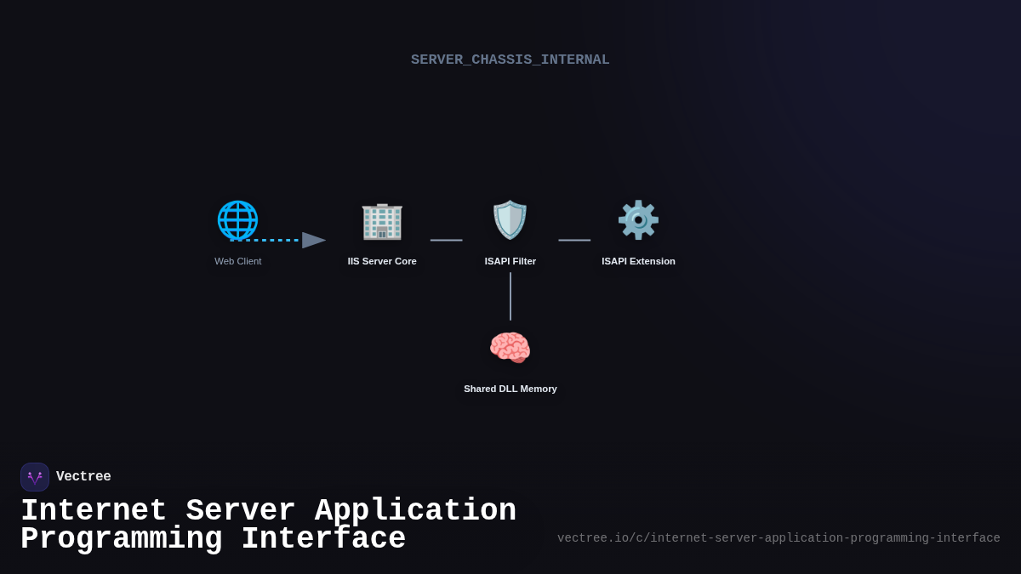The image size is (1021, 574).
Task: Click the Shared DLL Memory brain icon
Action: [510, 347]
